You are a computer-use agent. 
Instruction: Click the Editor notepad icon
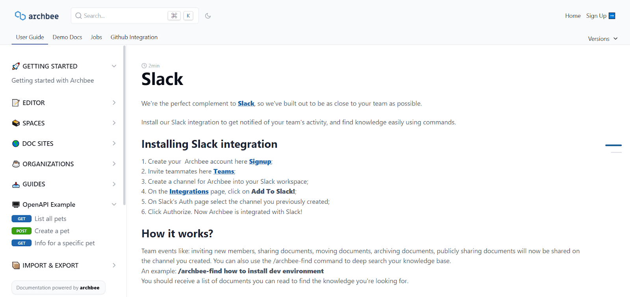16,103
